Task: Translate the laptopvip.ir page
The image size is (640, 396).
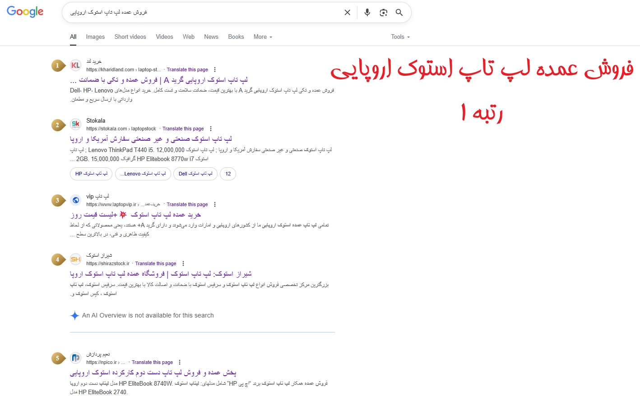Action: pos(187,205)
